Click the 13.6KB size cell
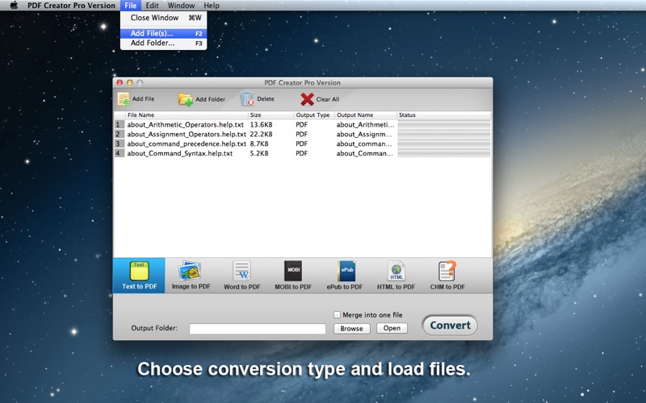This screenshot has height=403, width=646. (x=261, y=125)
